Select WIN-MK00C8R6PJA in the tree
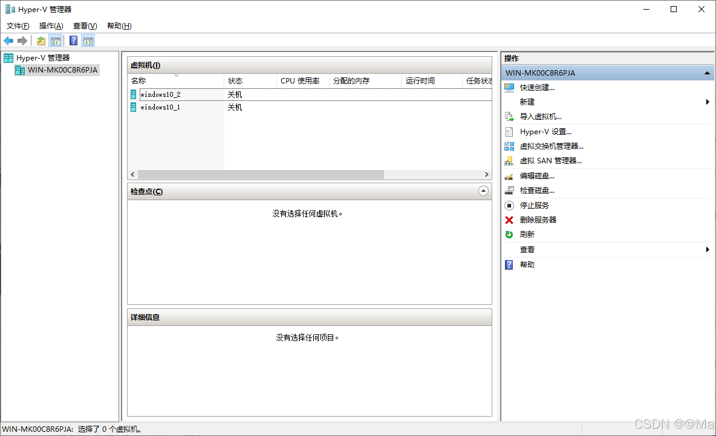Screen dimensions: 716x436 pos(62,70)
